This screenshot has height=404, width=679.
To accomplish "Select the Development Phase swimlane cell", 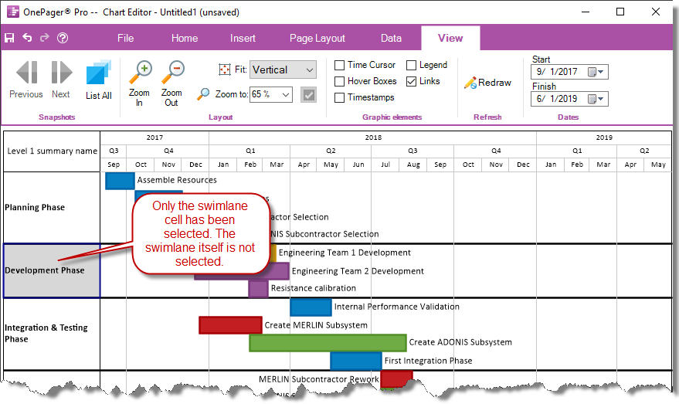I will [52, 271].
